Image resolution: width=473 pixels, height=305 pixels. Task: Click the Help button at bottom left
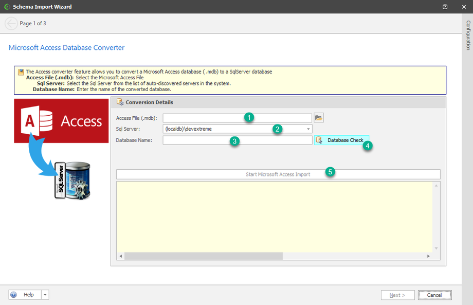(x=25, y=295)
